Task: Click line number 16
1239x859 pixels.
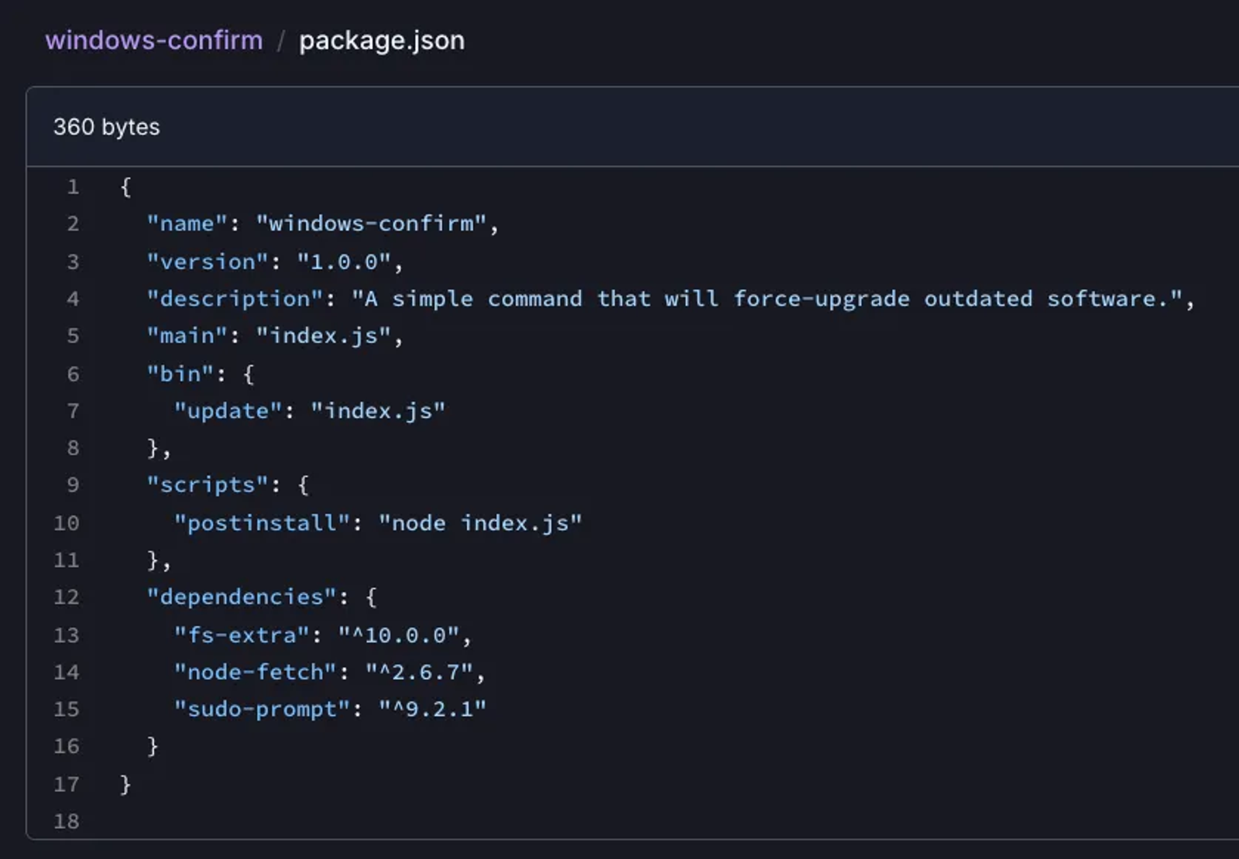Action: tap(67, 747)
